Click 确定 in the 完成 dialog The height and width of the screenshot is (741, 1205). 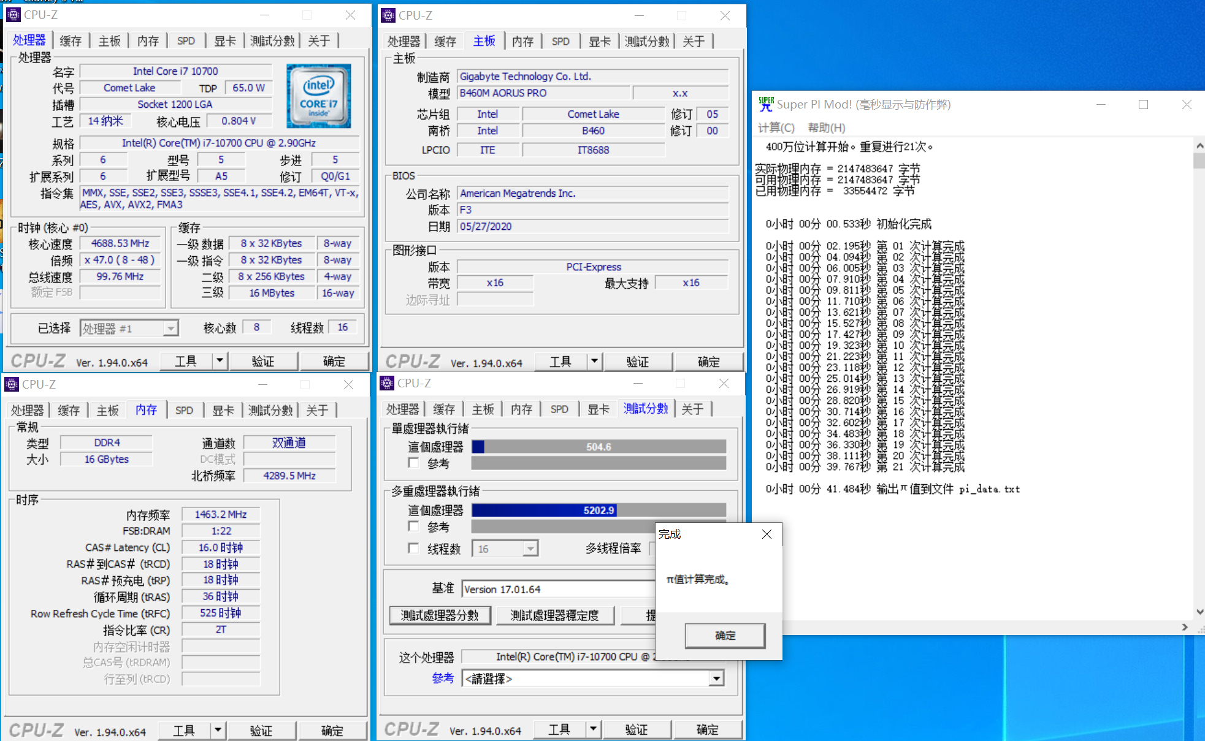[x=725, y=636]
